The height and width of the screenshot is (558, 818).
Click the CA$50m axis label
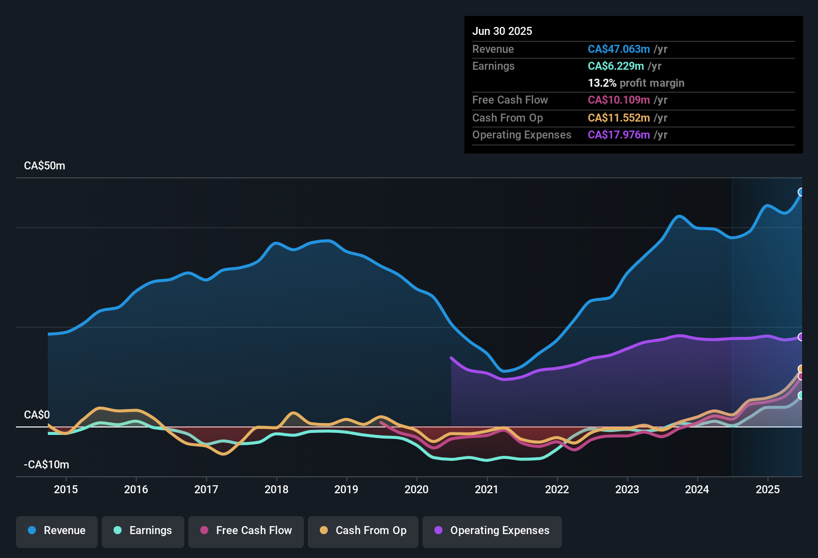click(x=44, y=165)
